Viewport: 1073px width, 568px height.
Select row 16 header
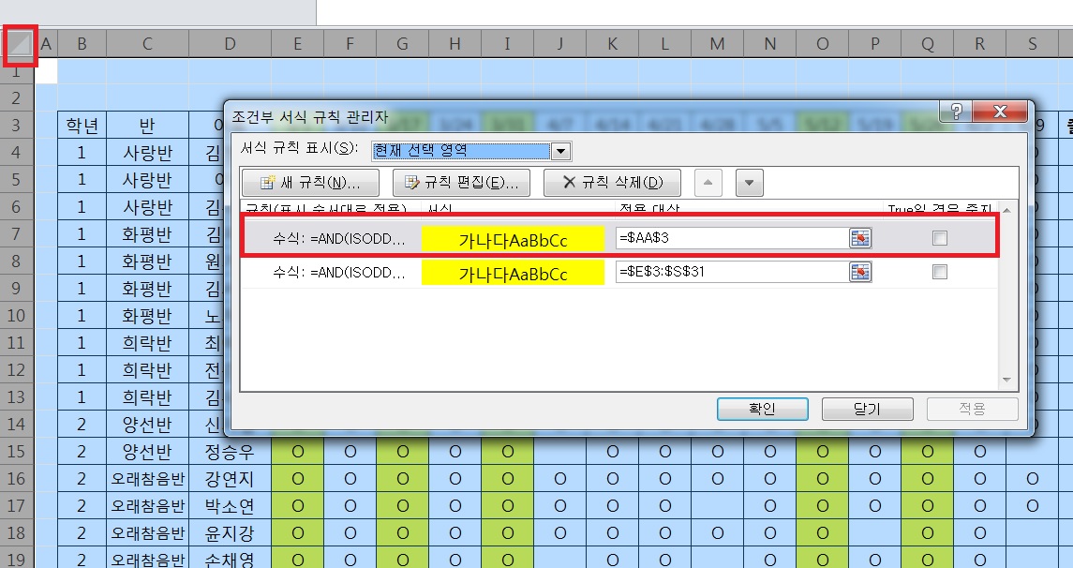pyautogui.click(x=18, y=479)
